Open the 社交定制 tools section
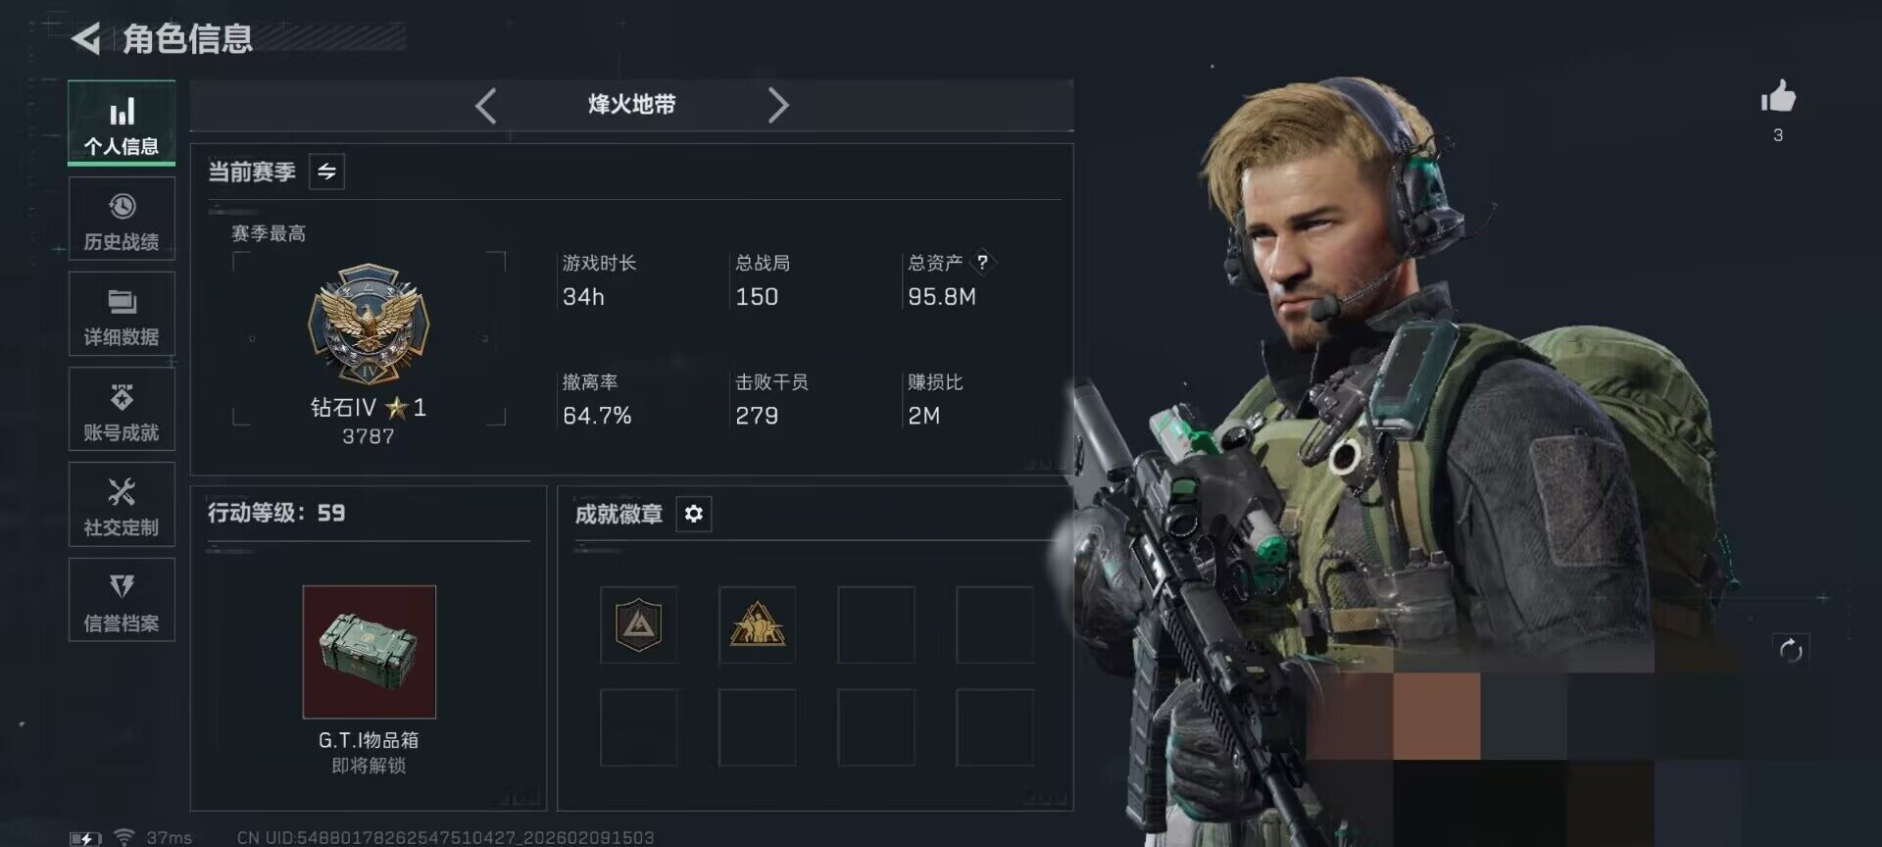The image size is (1882, 847). pyautogui.click(x=122, y=504)
